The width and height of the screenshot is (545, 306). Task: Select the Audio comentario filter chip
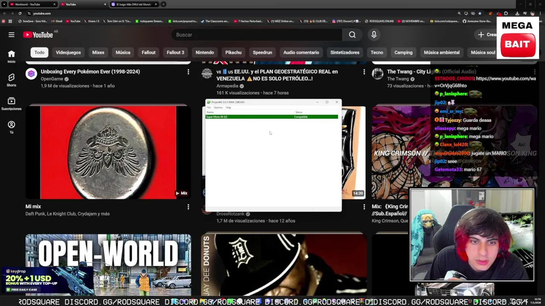pyautogui.click(x=301, y=52)
